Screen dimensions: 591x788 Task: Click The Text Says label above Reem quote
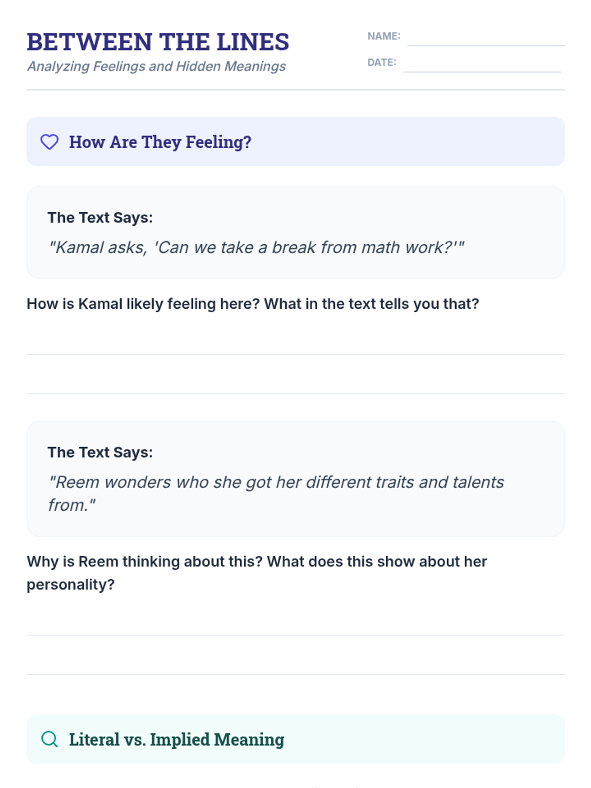(x=100, y=453)
